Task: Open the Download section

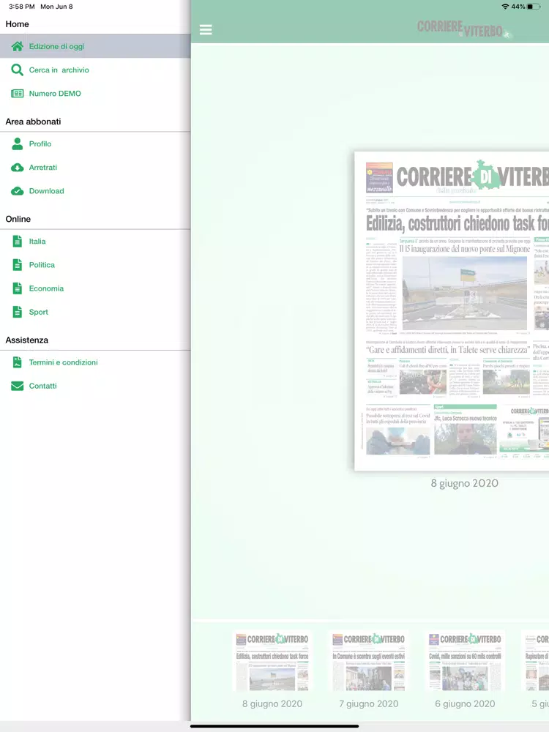Action: (95, 191)
